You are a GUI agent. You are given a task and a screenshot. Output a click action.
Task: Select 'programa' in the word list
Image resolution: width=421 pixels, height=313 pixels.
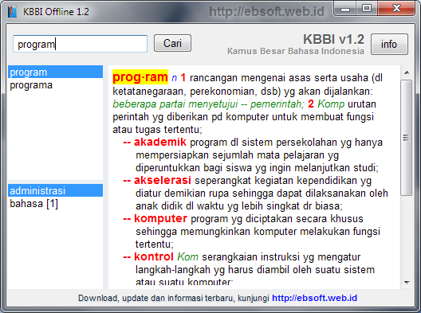[55, 85]
